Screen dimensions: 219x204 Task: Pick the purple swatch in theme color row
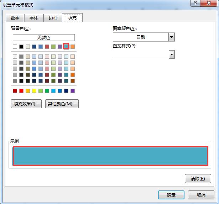point(60,47)
